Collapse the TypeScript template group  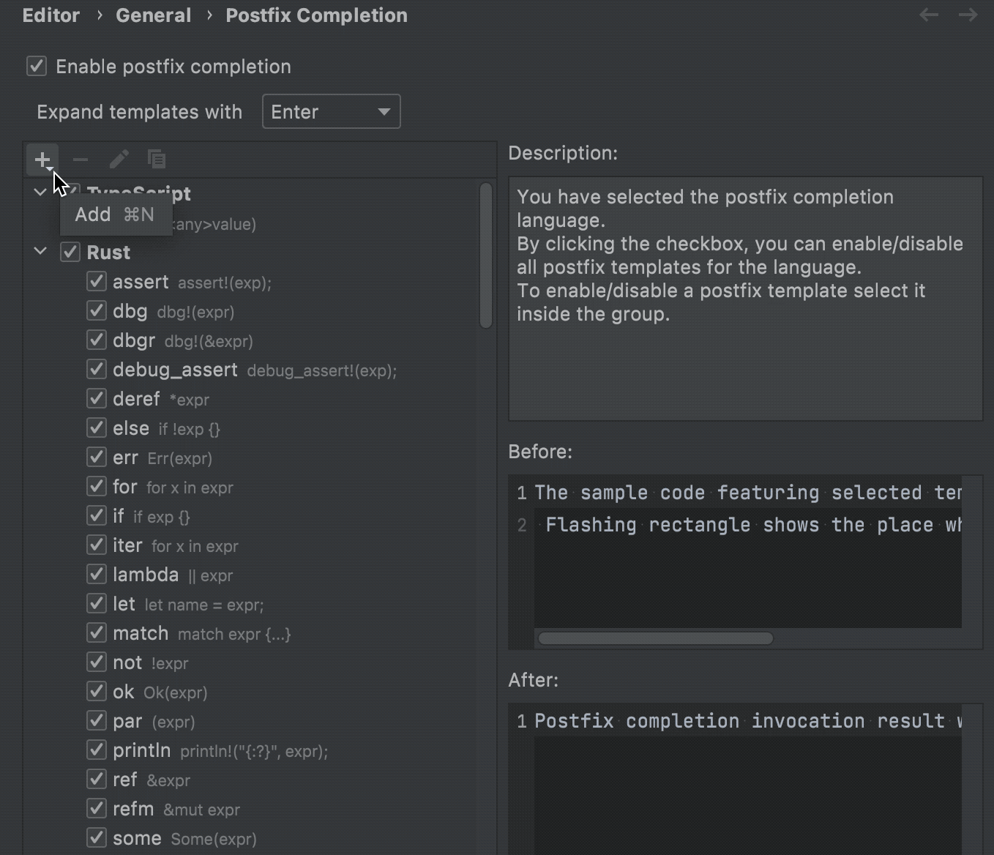(x=40, y=192)
